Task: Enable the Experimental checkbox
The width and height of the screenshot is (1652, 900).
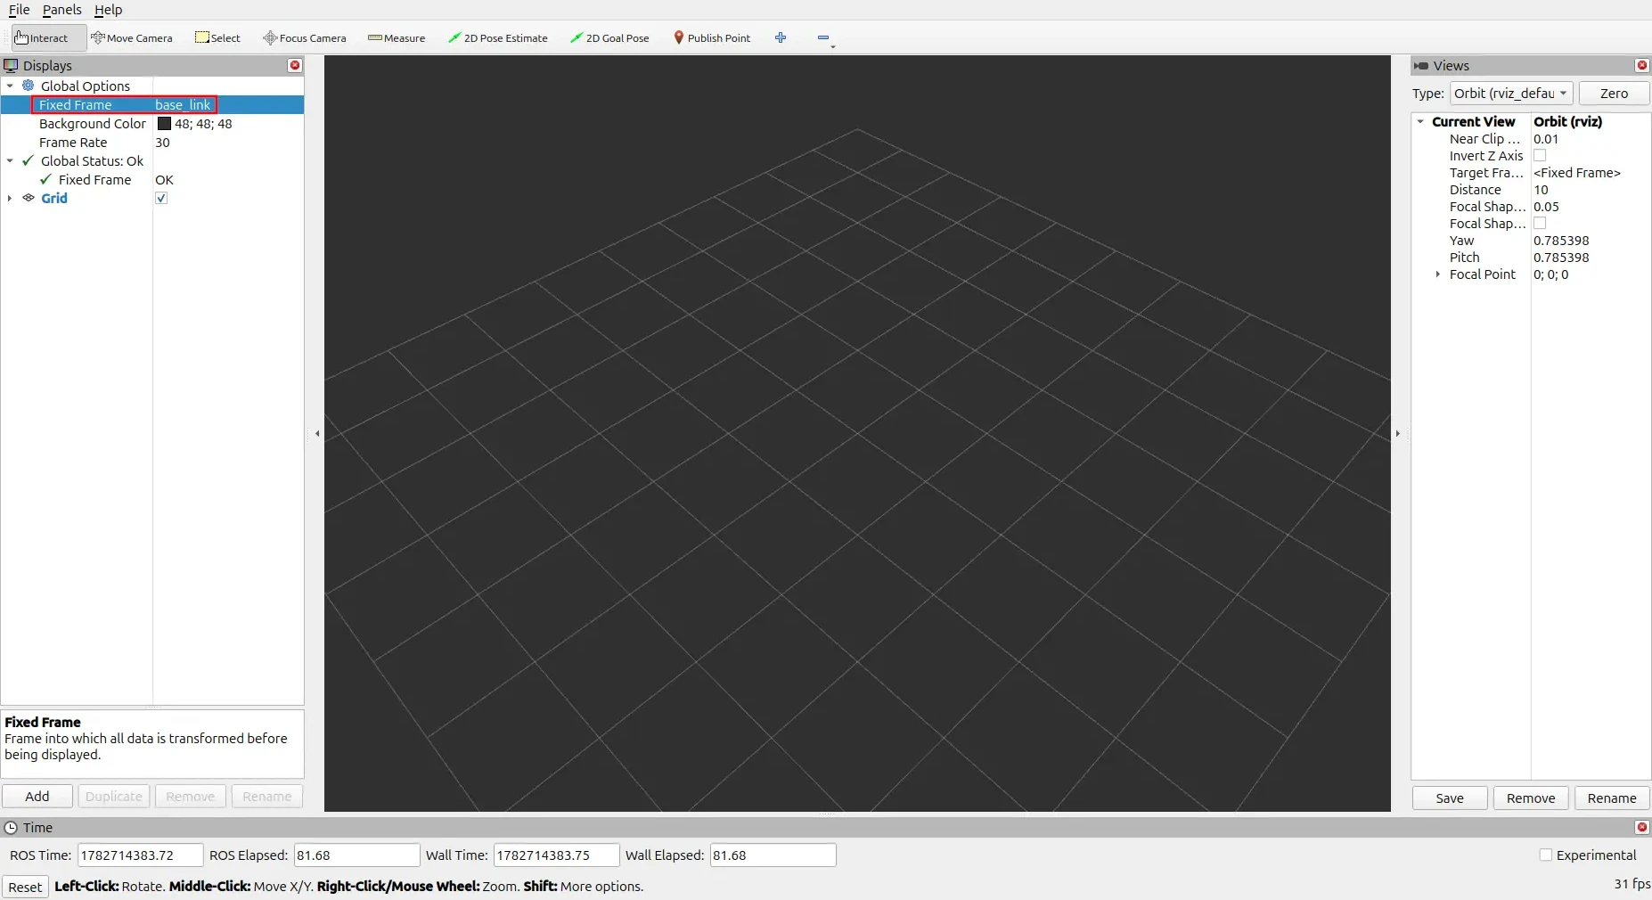Action: click(x=1546, y=855)
